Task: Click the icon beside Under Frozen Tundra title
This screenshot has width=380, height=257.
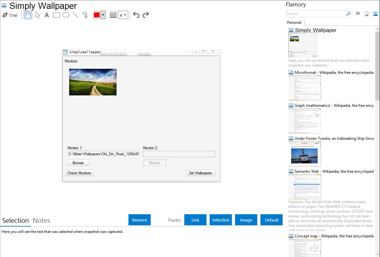Action: pos(291,138)
